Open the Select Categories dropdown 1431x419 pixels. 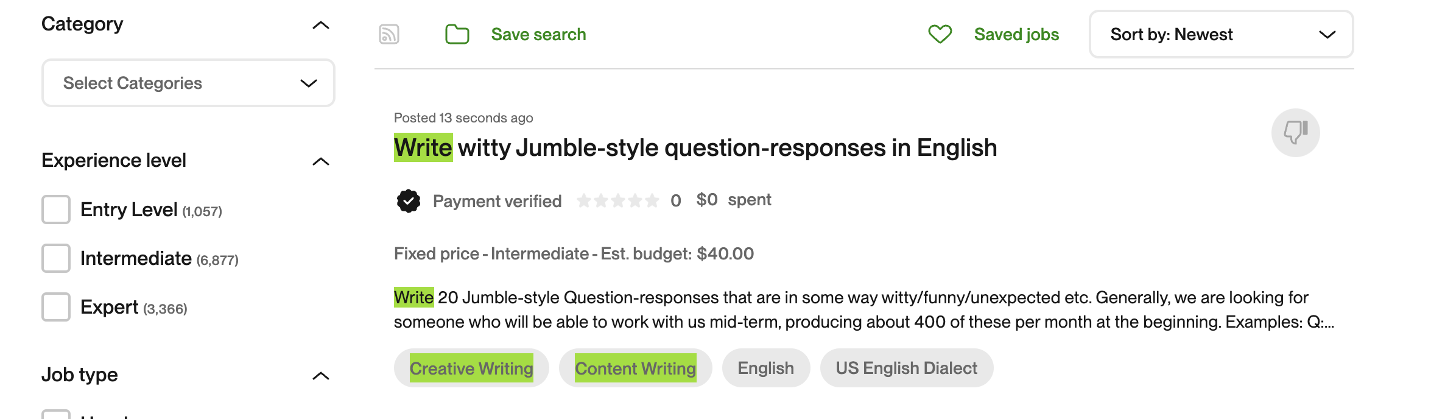click(188, 83)
